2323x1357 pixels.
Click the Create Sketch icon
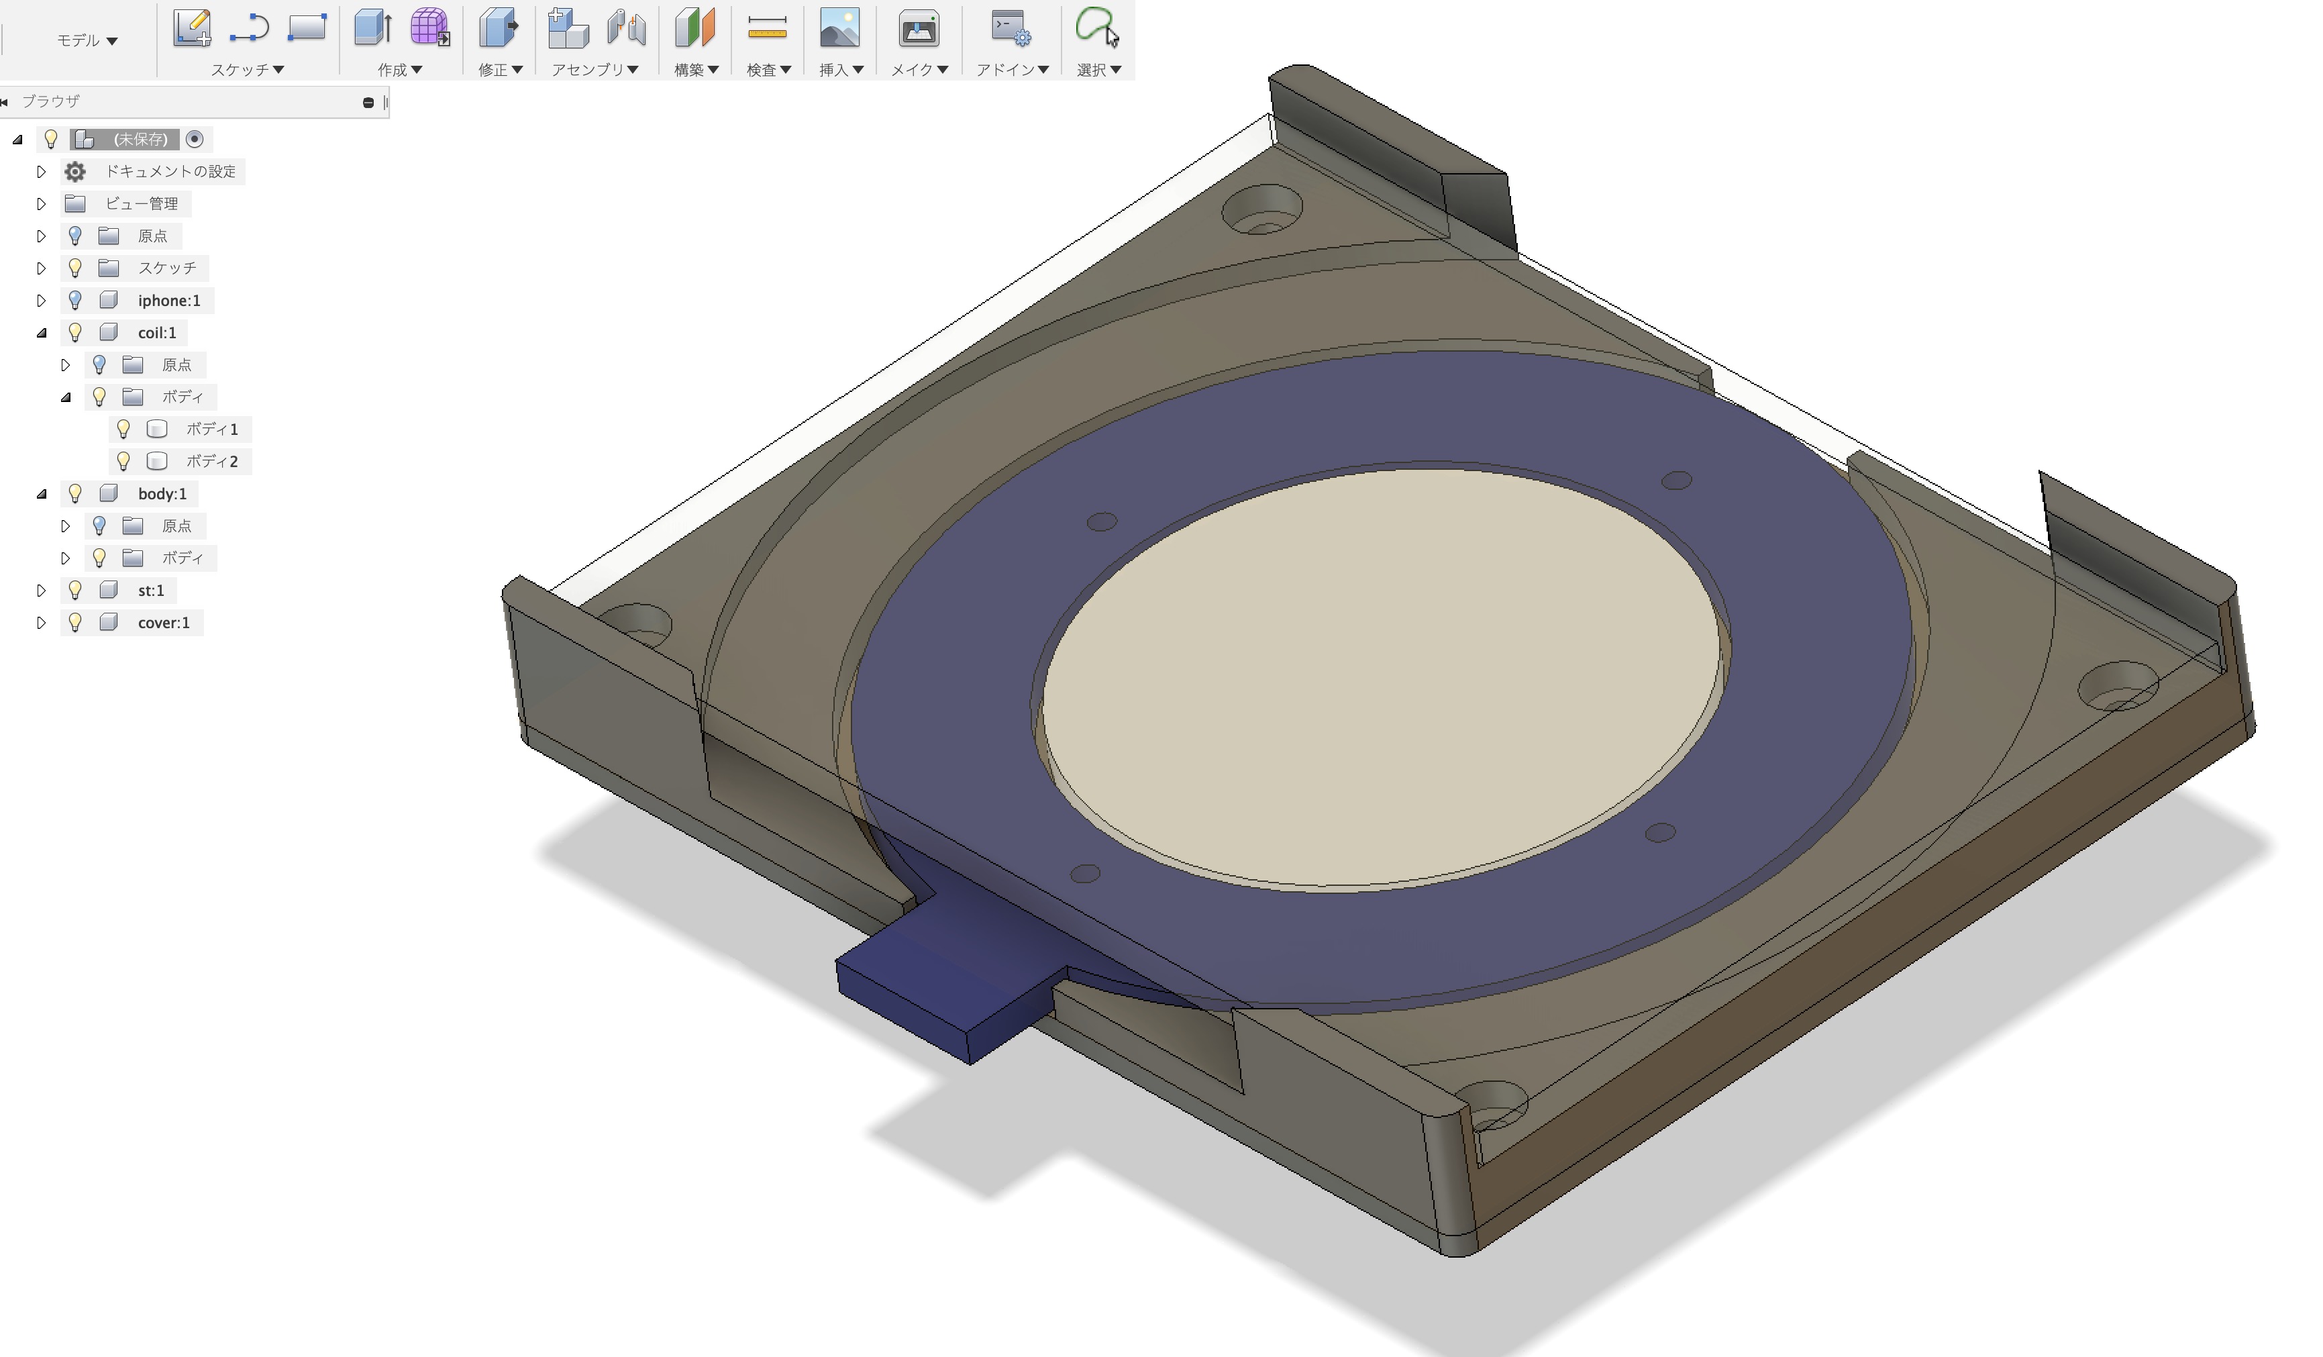click(x=192, y=28)
